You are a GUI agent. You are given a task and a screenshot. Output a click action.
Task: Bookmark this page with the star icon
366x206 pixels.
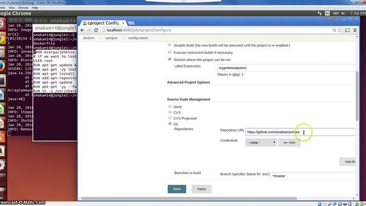pos(340,30)
